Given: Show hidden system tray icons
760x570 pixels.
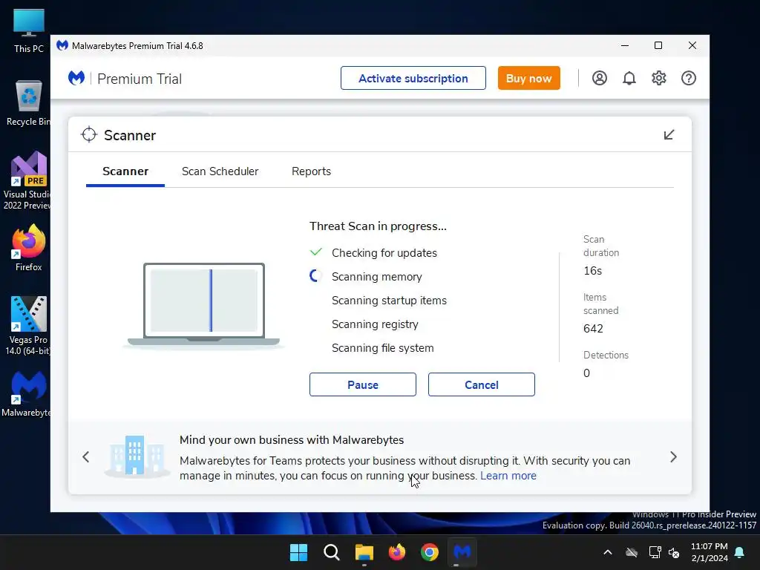Looking at the screenshot, I should (607, 552).
